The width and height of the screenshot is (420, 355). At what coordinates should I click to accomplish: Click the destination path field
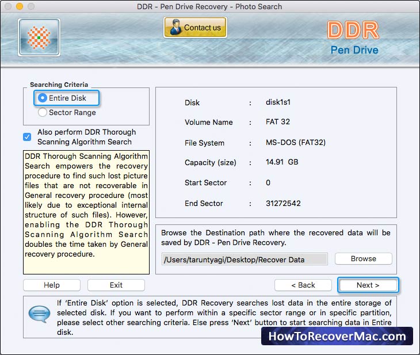tap(245, 259)
